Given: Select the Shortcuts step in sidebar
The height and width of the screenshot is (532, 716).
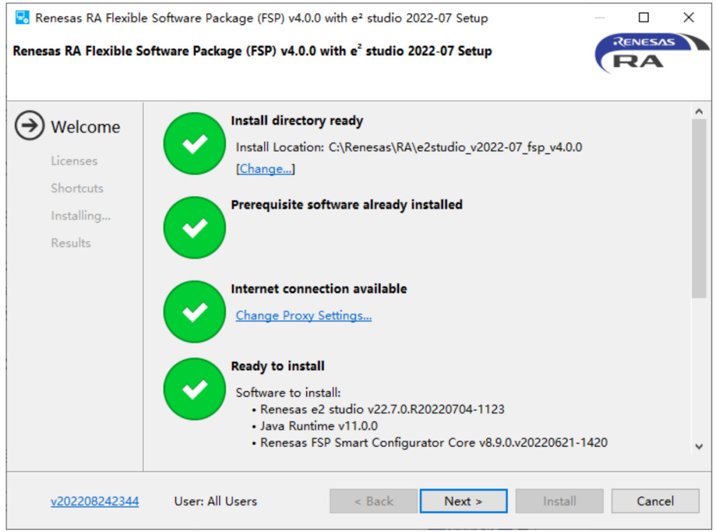Looking at the screenshot, I should (x=77, y=188).
